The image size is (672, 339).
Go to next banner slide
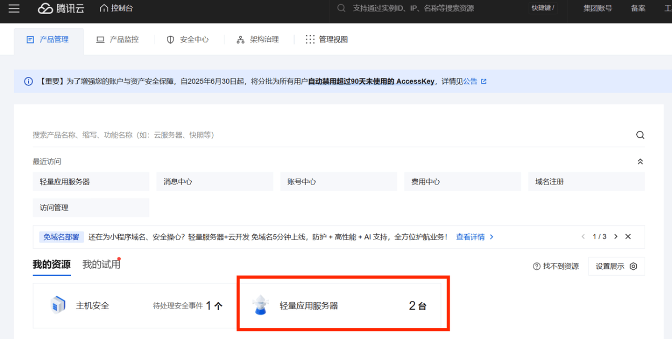pos(616,237)
